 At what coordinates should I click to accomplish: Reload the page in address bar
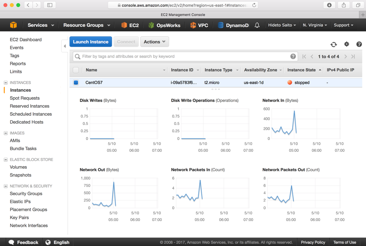(x=254, y=5)
